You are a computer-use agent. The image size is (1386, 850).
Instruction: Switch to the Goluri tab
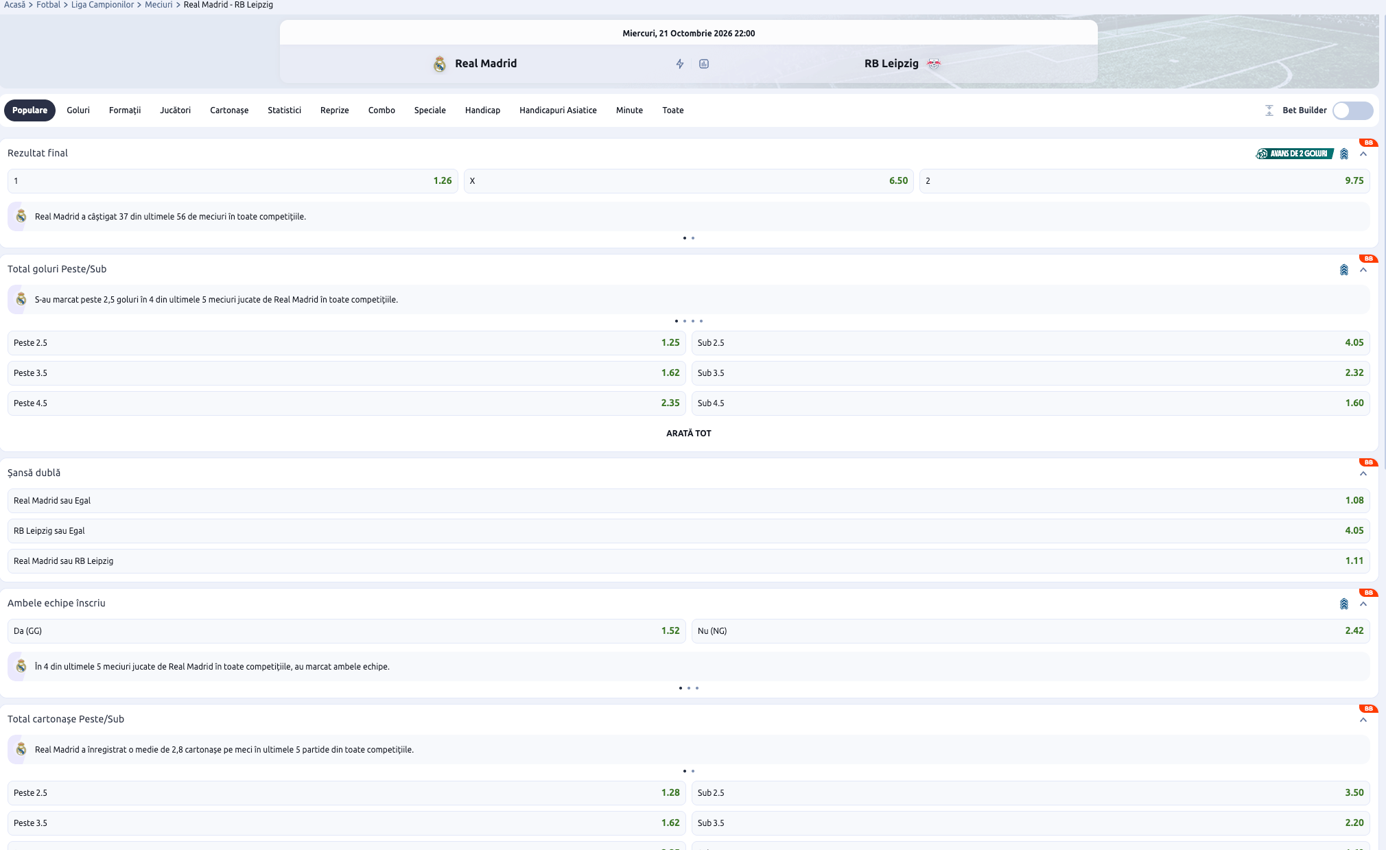tap(78, 110)
